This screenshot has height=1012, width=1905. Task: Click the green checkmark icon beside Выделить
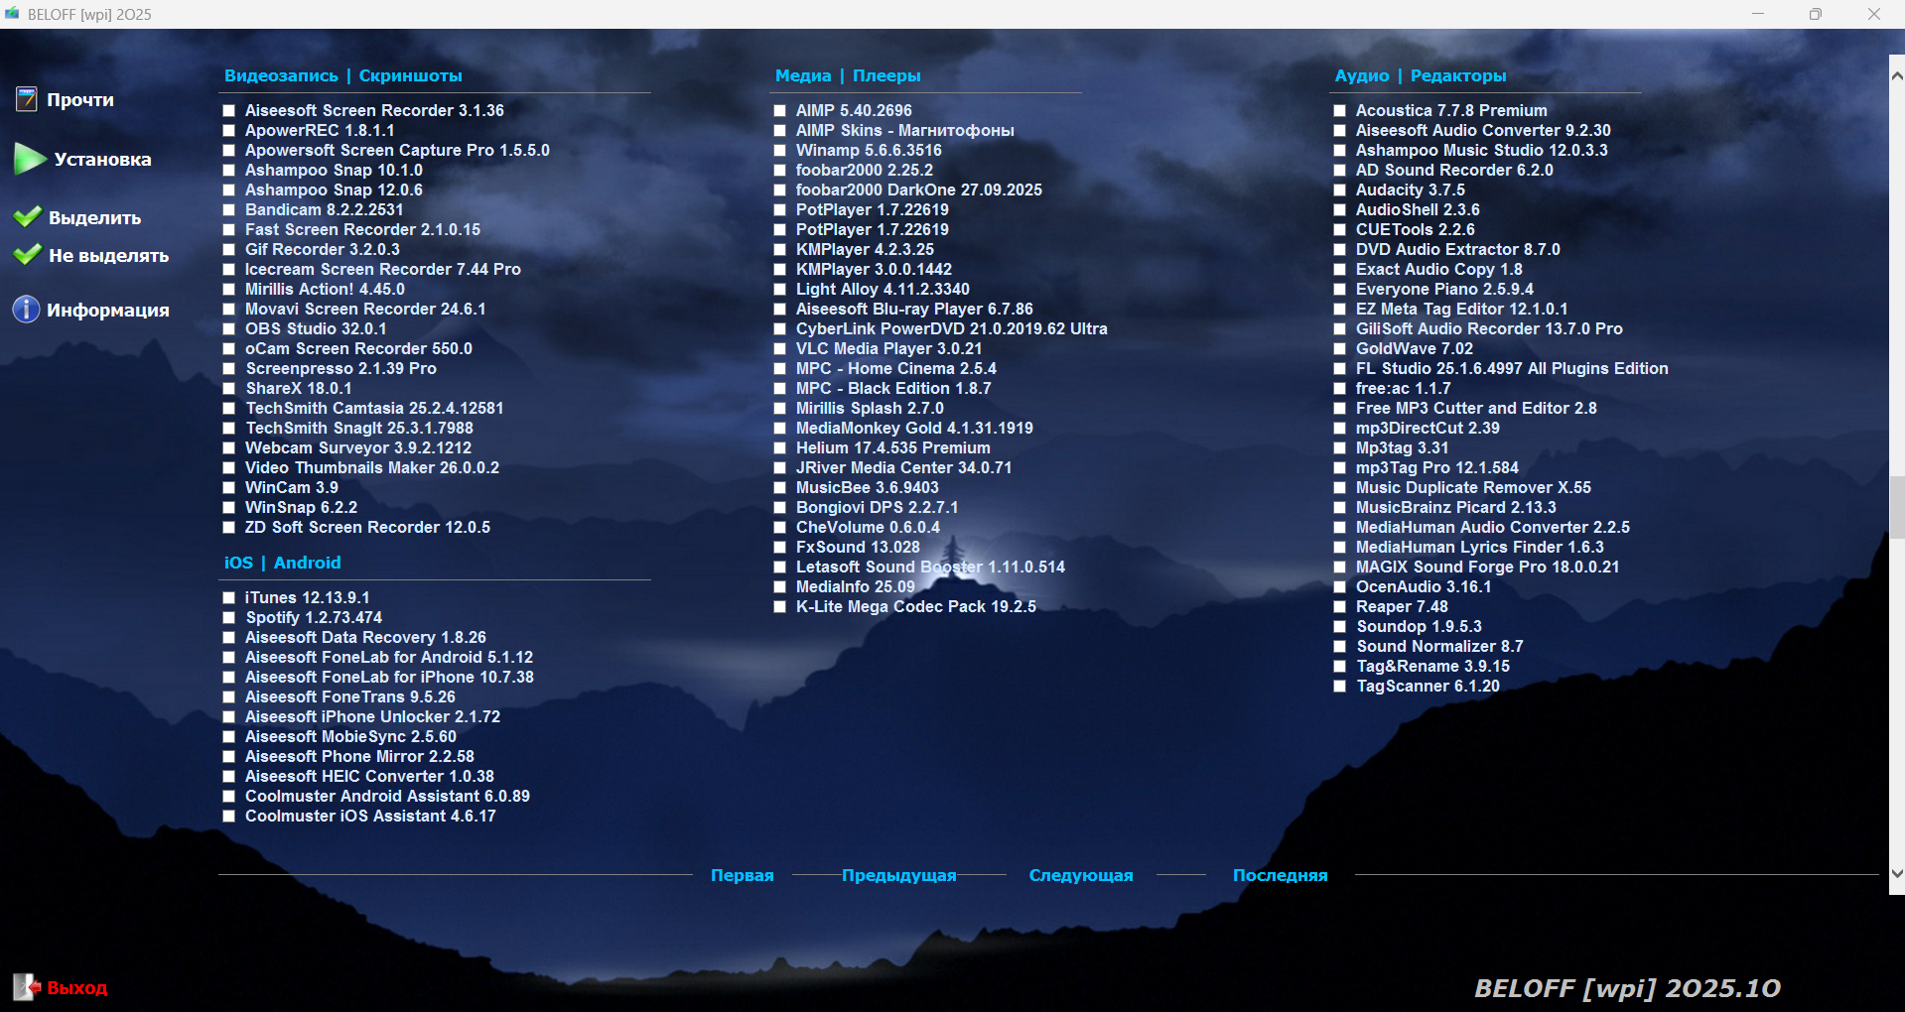[27, 217]
